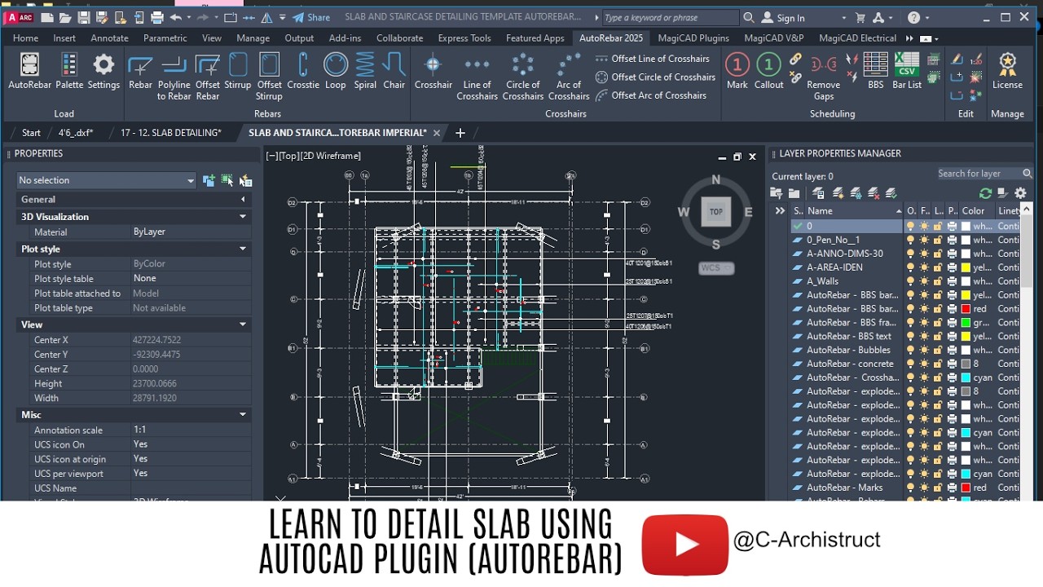
Task: Insert a Crosshair marker
Action: point(433,71)
